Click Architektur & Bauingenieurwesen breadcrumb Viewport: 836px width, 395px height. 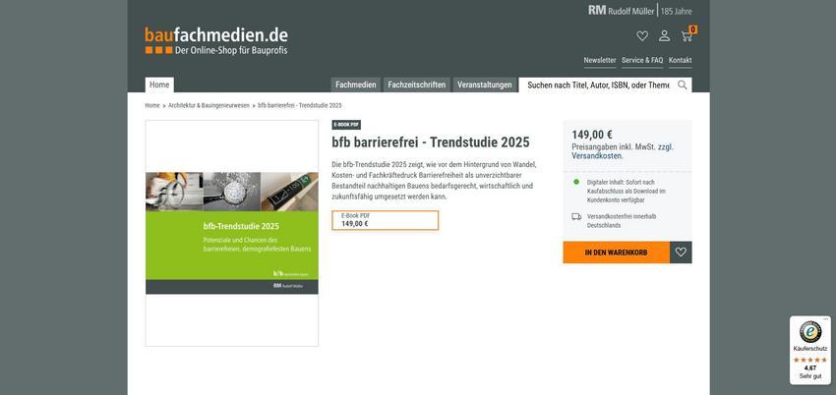tap(209, 105)
